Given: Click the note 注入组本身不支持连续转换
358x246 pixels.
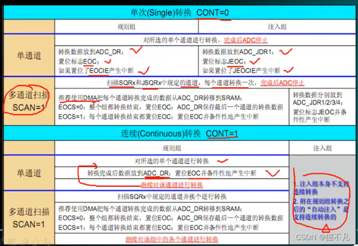Looking at the screenshot, I should click(321, 188).
